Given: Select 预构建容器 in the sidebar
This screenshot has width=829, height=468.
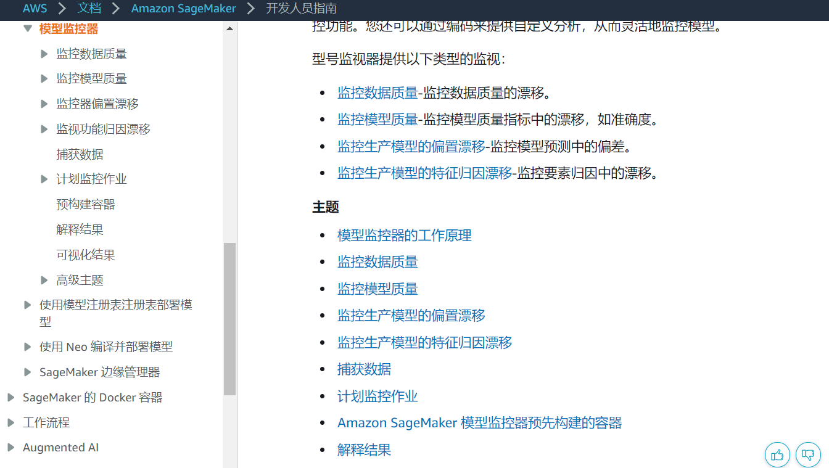Looking at the screenshot, I should (x=85, y=204).
